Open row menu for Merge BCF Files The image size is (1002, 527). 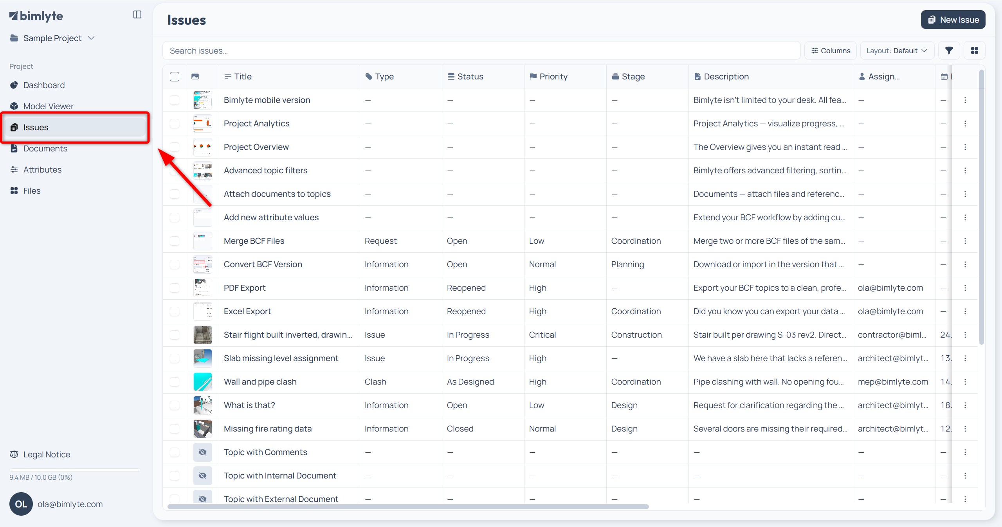click(x=965, y=241)
